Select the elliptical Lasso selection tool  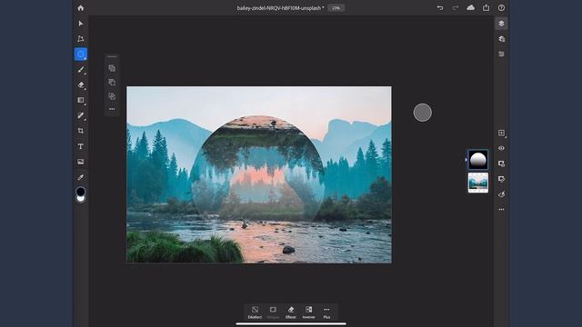81,54
